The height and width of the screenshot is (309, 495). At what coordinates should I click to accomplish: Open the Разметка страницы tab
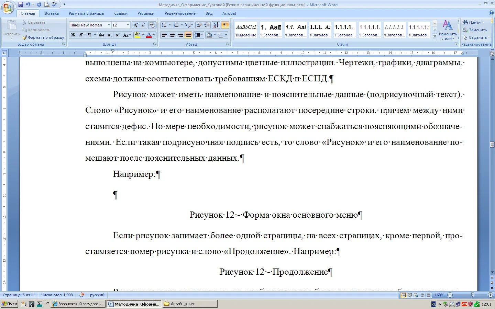click(x=86, y=13)
